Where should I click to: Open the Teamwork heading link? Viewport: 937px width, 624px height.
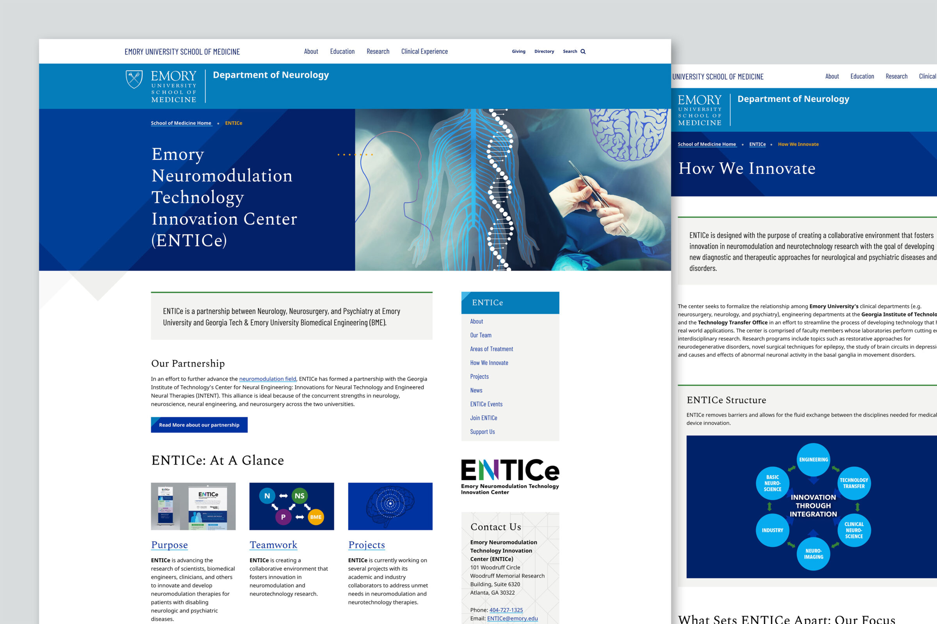273,545
